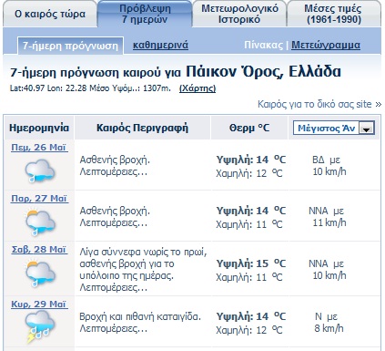
Task: Open the Μέγιστος Άν dropdown arrow
Action: click(x=367, y=128)
